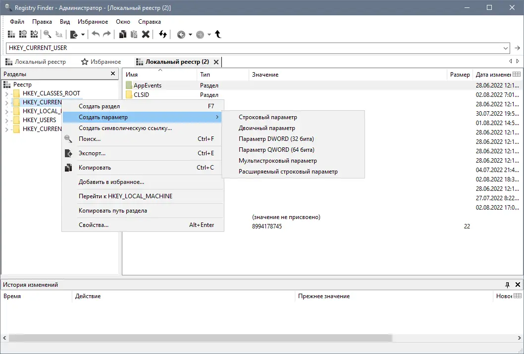Open the Справка menu
This screenshot has width=524, height=354.
click(150, 22)
